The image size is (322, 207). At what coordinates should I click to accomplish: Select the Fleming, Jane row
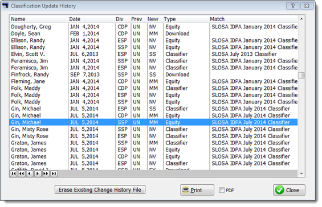[154, 81]
